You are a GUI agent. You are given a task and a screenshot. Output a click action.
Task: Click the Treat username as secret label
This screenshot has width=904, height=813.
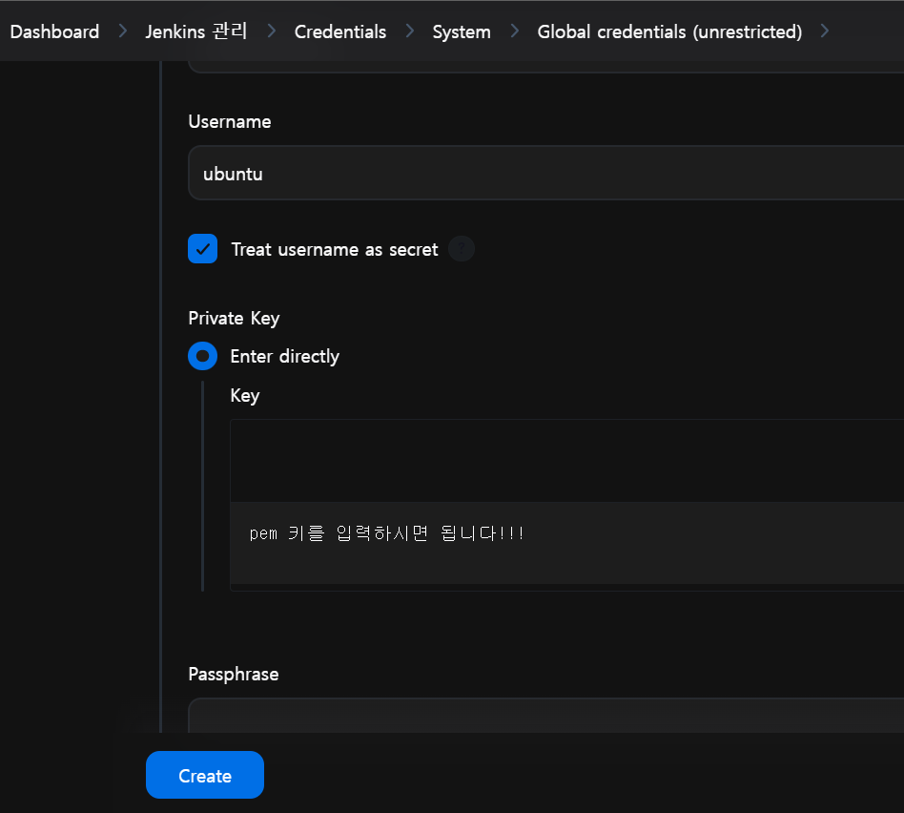(x=335, y=249)
